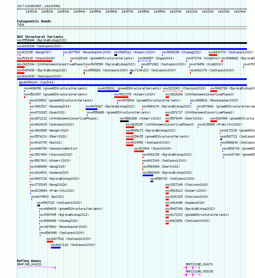Click red bar under nsv520944 (Shaikh2009)

(x=139, y=151)
